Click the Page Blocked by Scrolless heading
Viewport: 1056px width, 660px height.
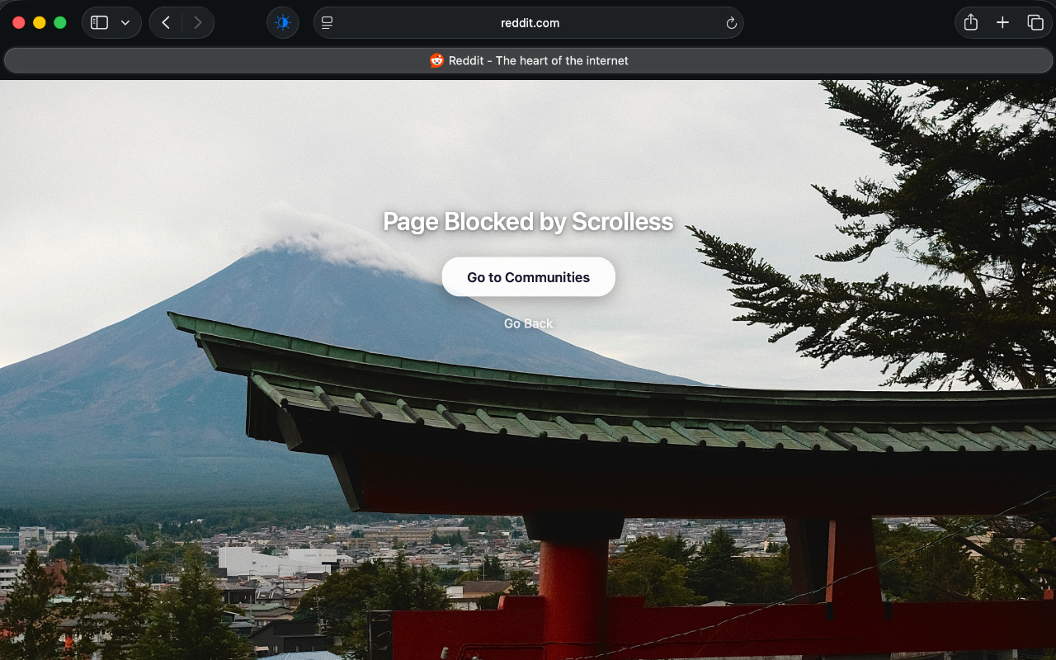pyautogui.click(x=528, y=222)
